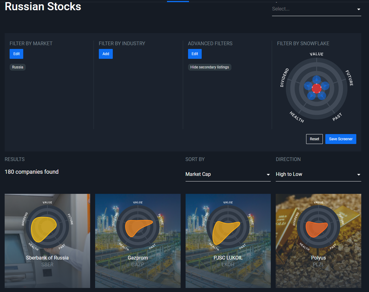Reset the screener filters
Screen dimensions: 369x292
point(314,139)
